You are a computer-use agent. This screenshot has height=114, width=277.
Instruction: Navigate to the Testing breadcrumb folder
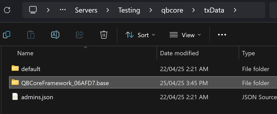click(129, 10)
